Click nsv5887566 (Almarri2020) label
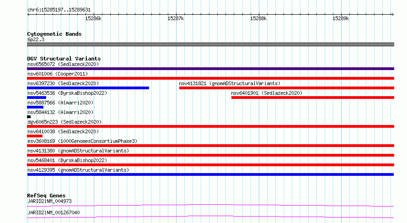This screenshot has width=407, height=223. point(60,103)
